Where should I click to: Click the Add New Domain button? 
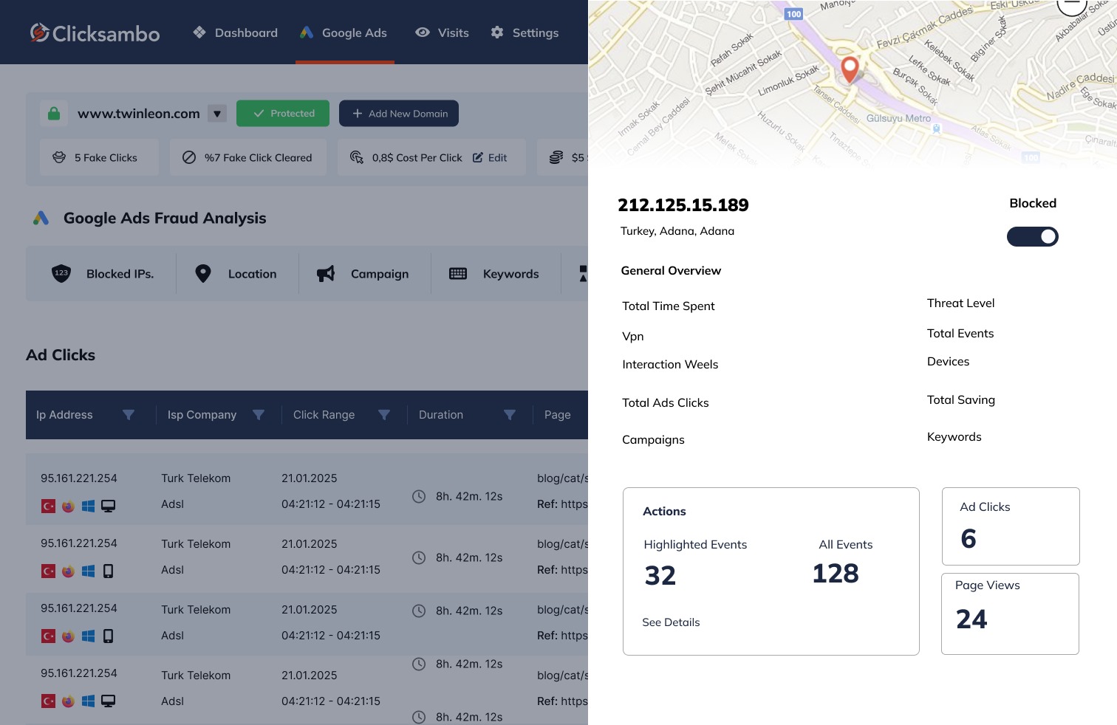click(x=399, y=114)
